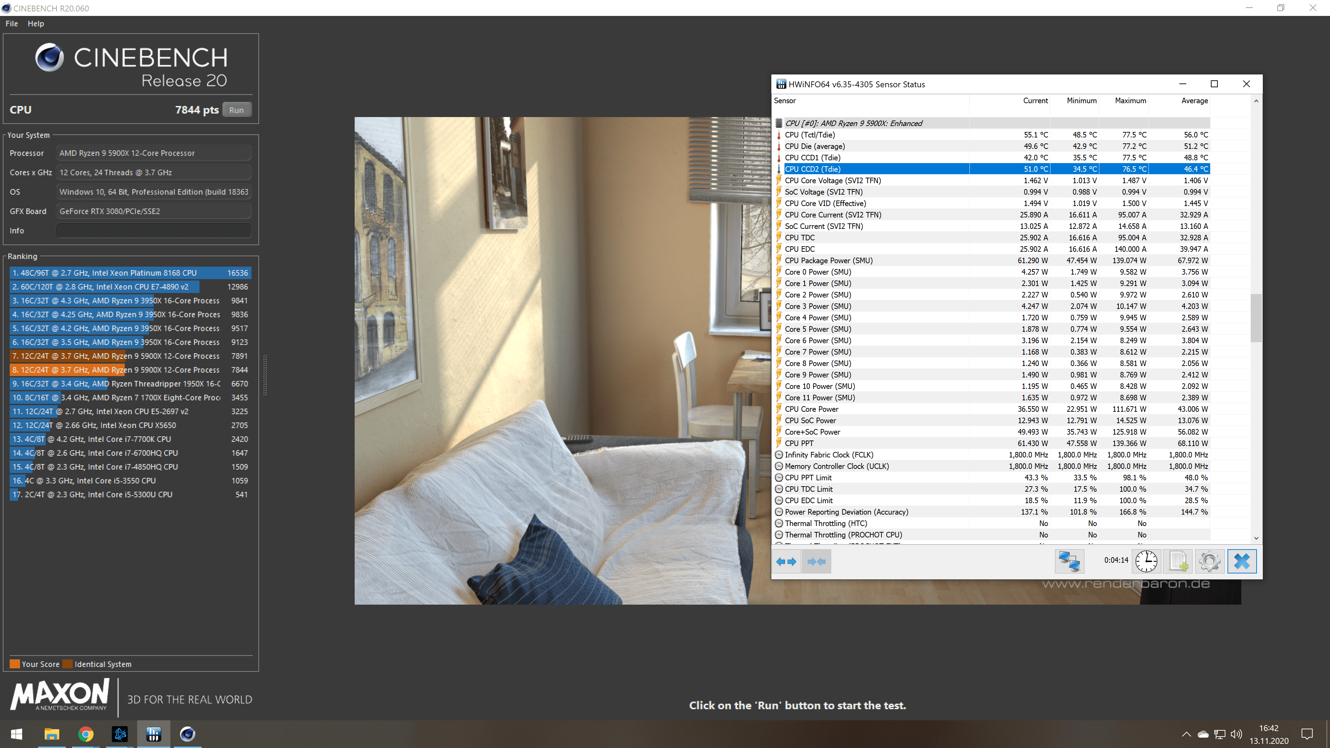Close sensors with blue X icon
The image size is (1330, 748).
tap(1242, 562)
